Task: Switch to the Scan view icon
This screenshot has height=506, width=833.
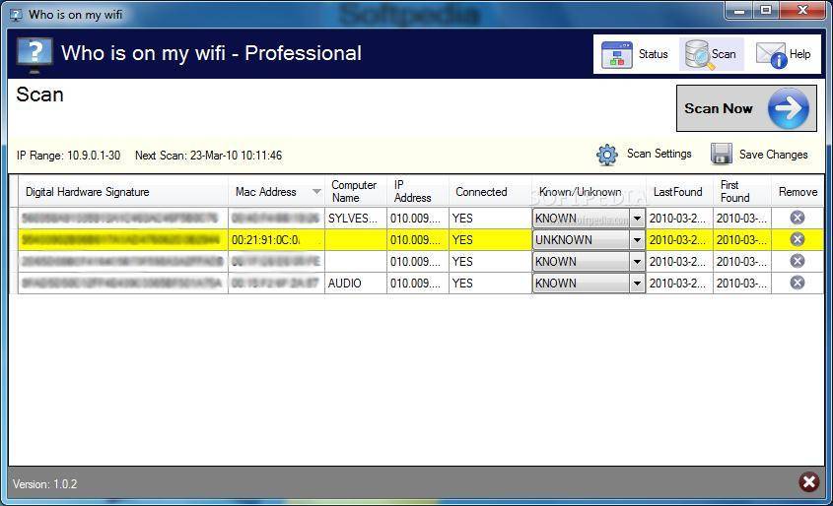Action: click(x=699, y=55)
